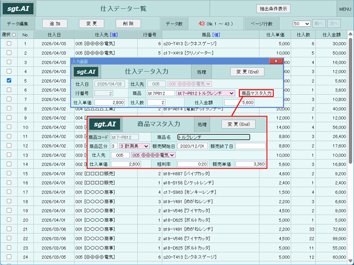Toggle the select-all checkbox in the 選択 header

tap(14, 35)
